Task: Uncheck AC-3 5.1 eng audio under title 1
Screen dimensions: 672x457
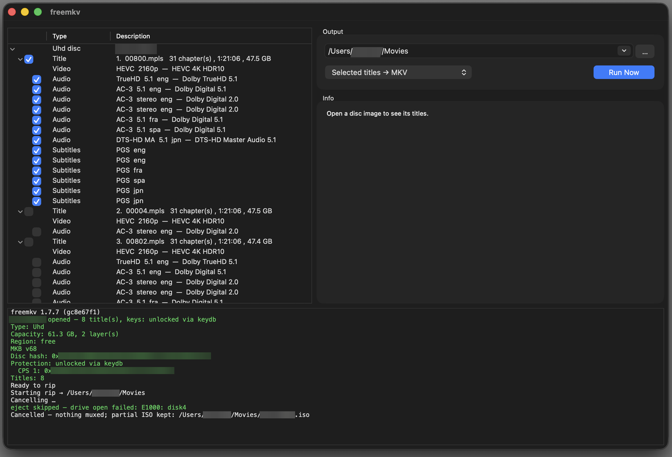Action: 37,89
